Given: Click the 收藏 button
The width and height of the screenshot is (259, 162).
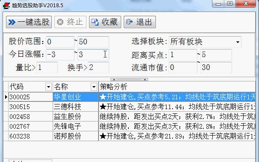Looking at the screenshot, I should [105, 22].
